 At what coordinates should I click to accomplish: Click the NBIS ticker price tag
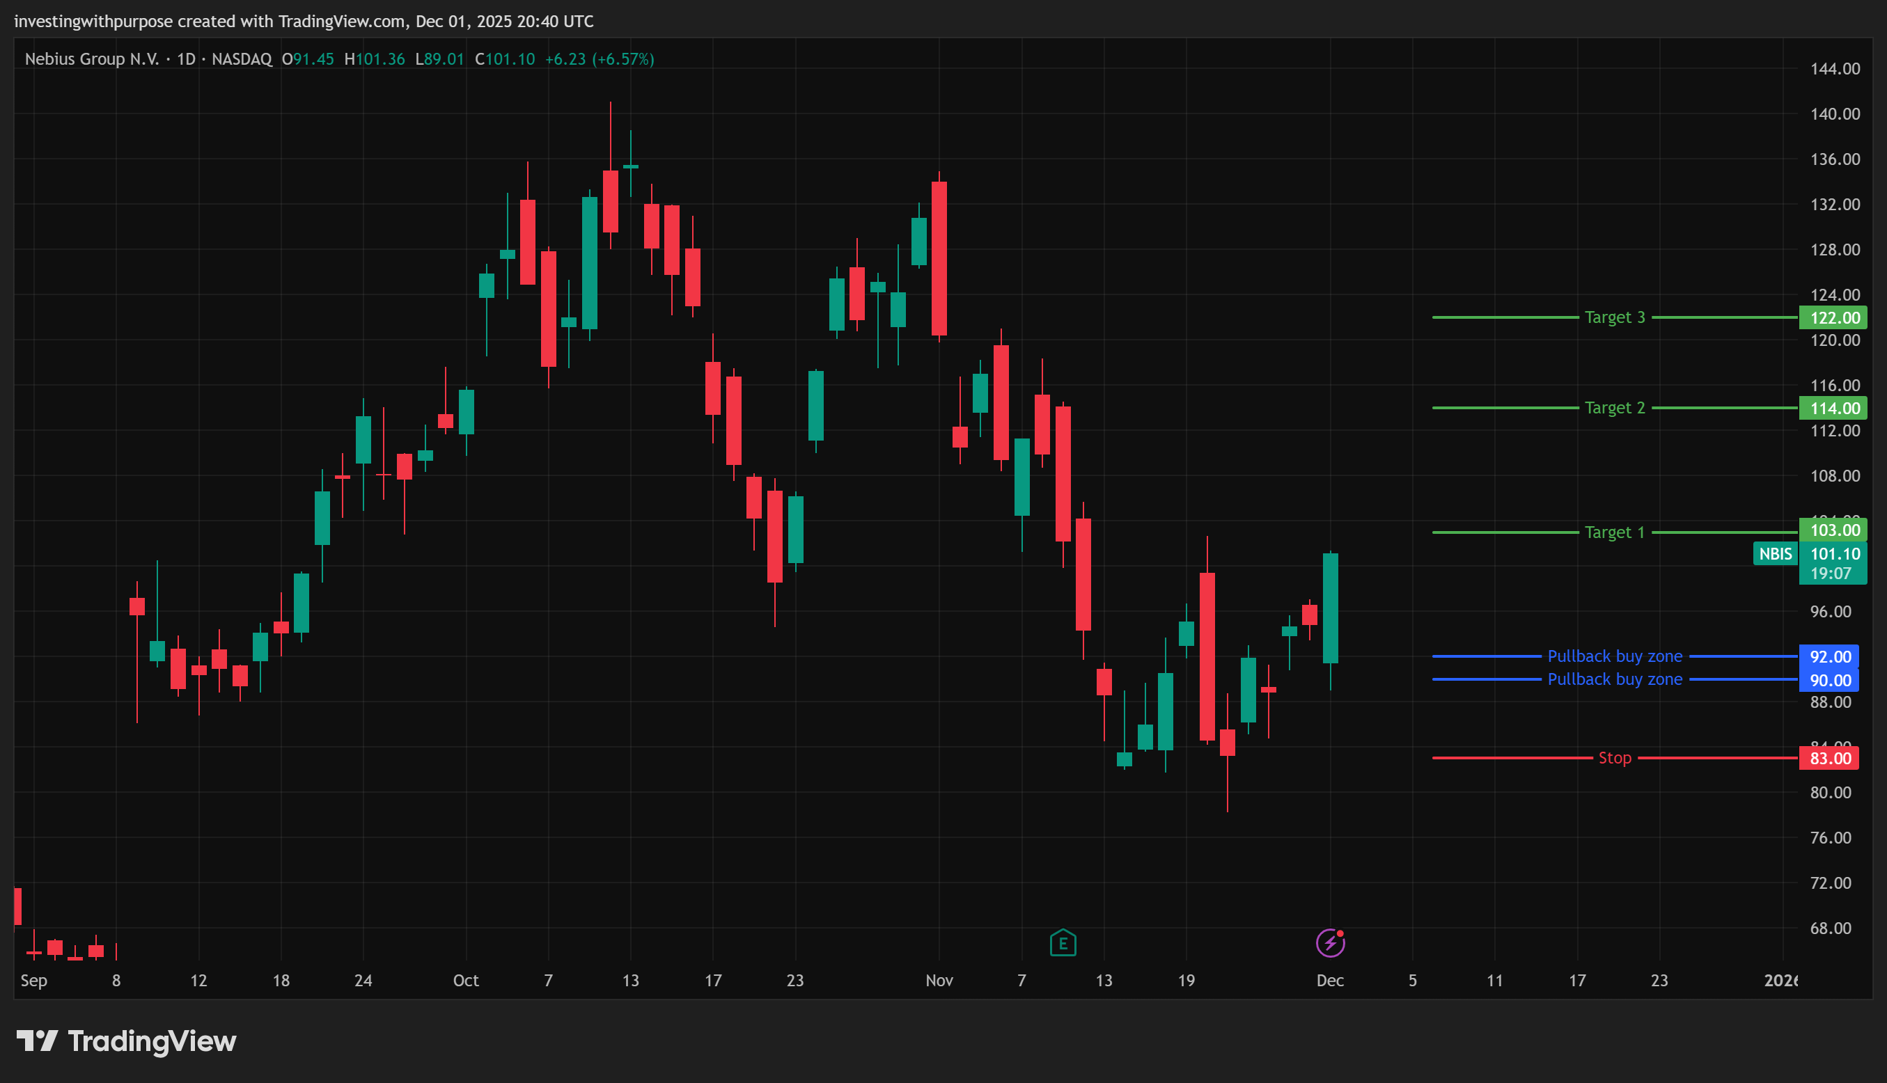[1776, 553]
